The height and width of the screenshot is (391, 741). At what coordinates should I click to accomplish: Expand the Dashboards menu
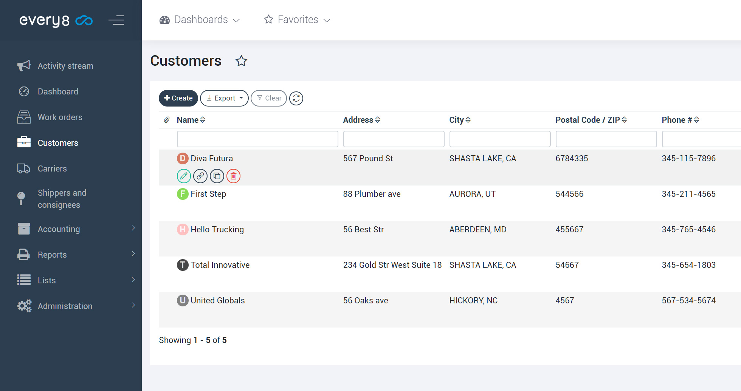pos(200,20)
